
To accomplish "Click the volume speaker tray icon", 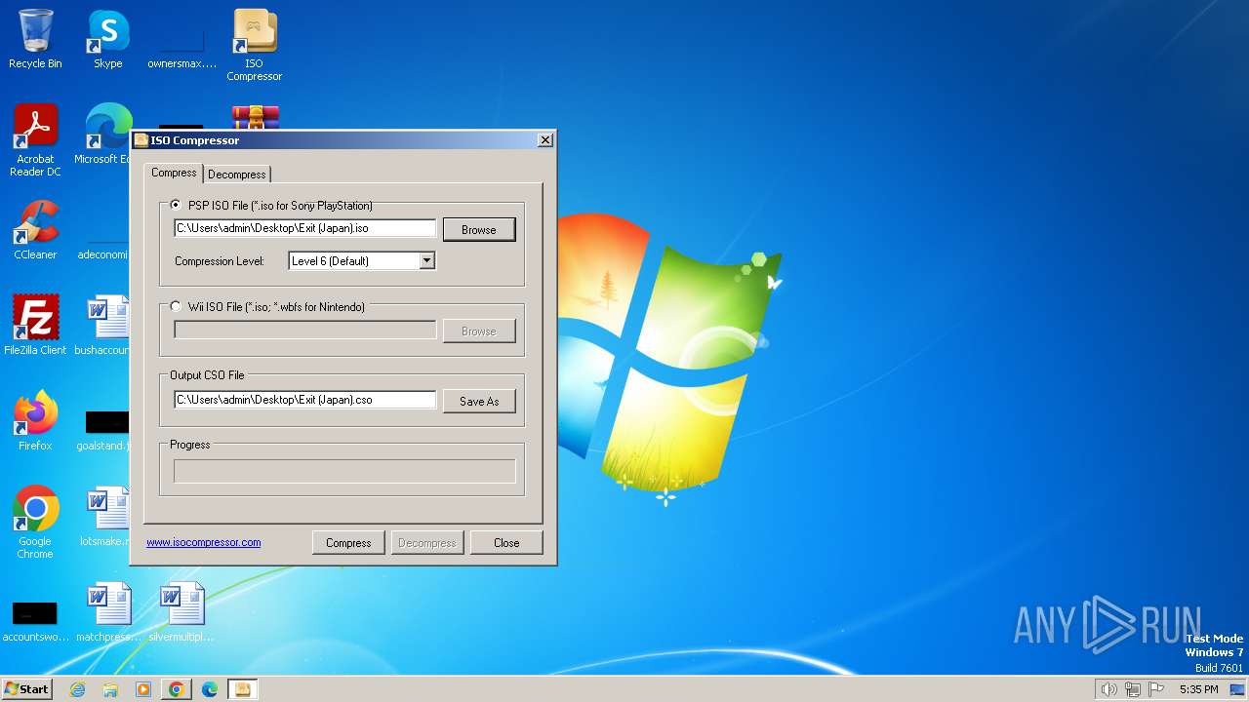I will [1108, 689].
